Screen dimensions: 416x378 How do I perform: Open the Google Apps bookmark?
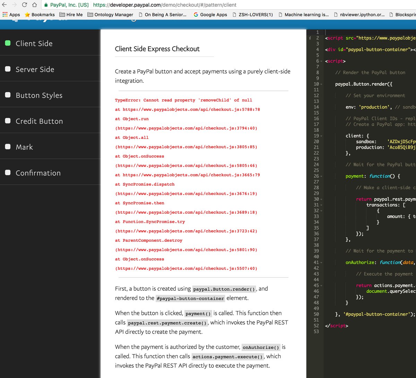[x=210, y=15]
